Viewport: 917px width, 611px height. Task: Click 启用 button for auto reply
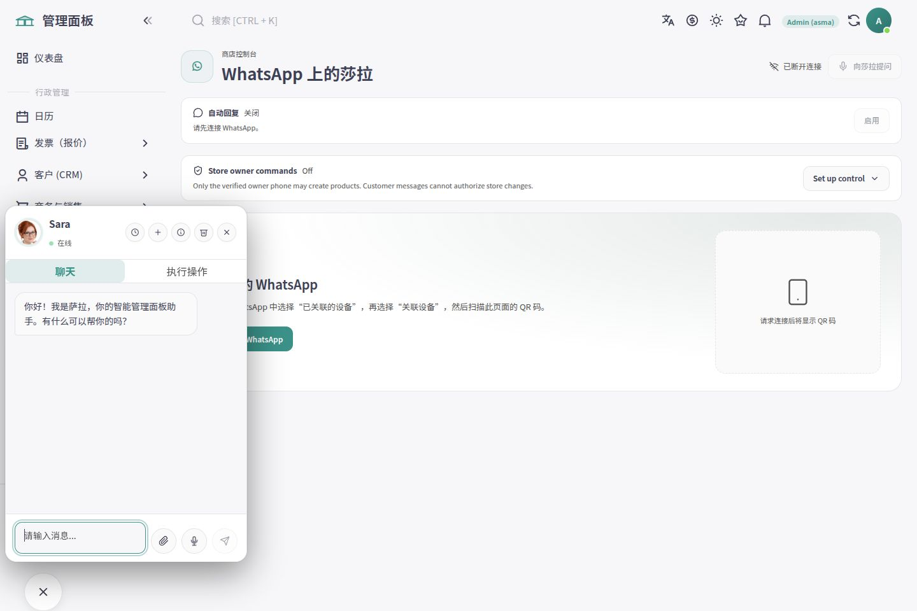(x=871, y=120)
